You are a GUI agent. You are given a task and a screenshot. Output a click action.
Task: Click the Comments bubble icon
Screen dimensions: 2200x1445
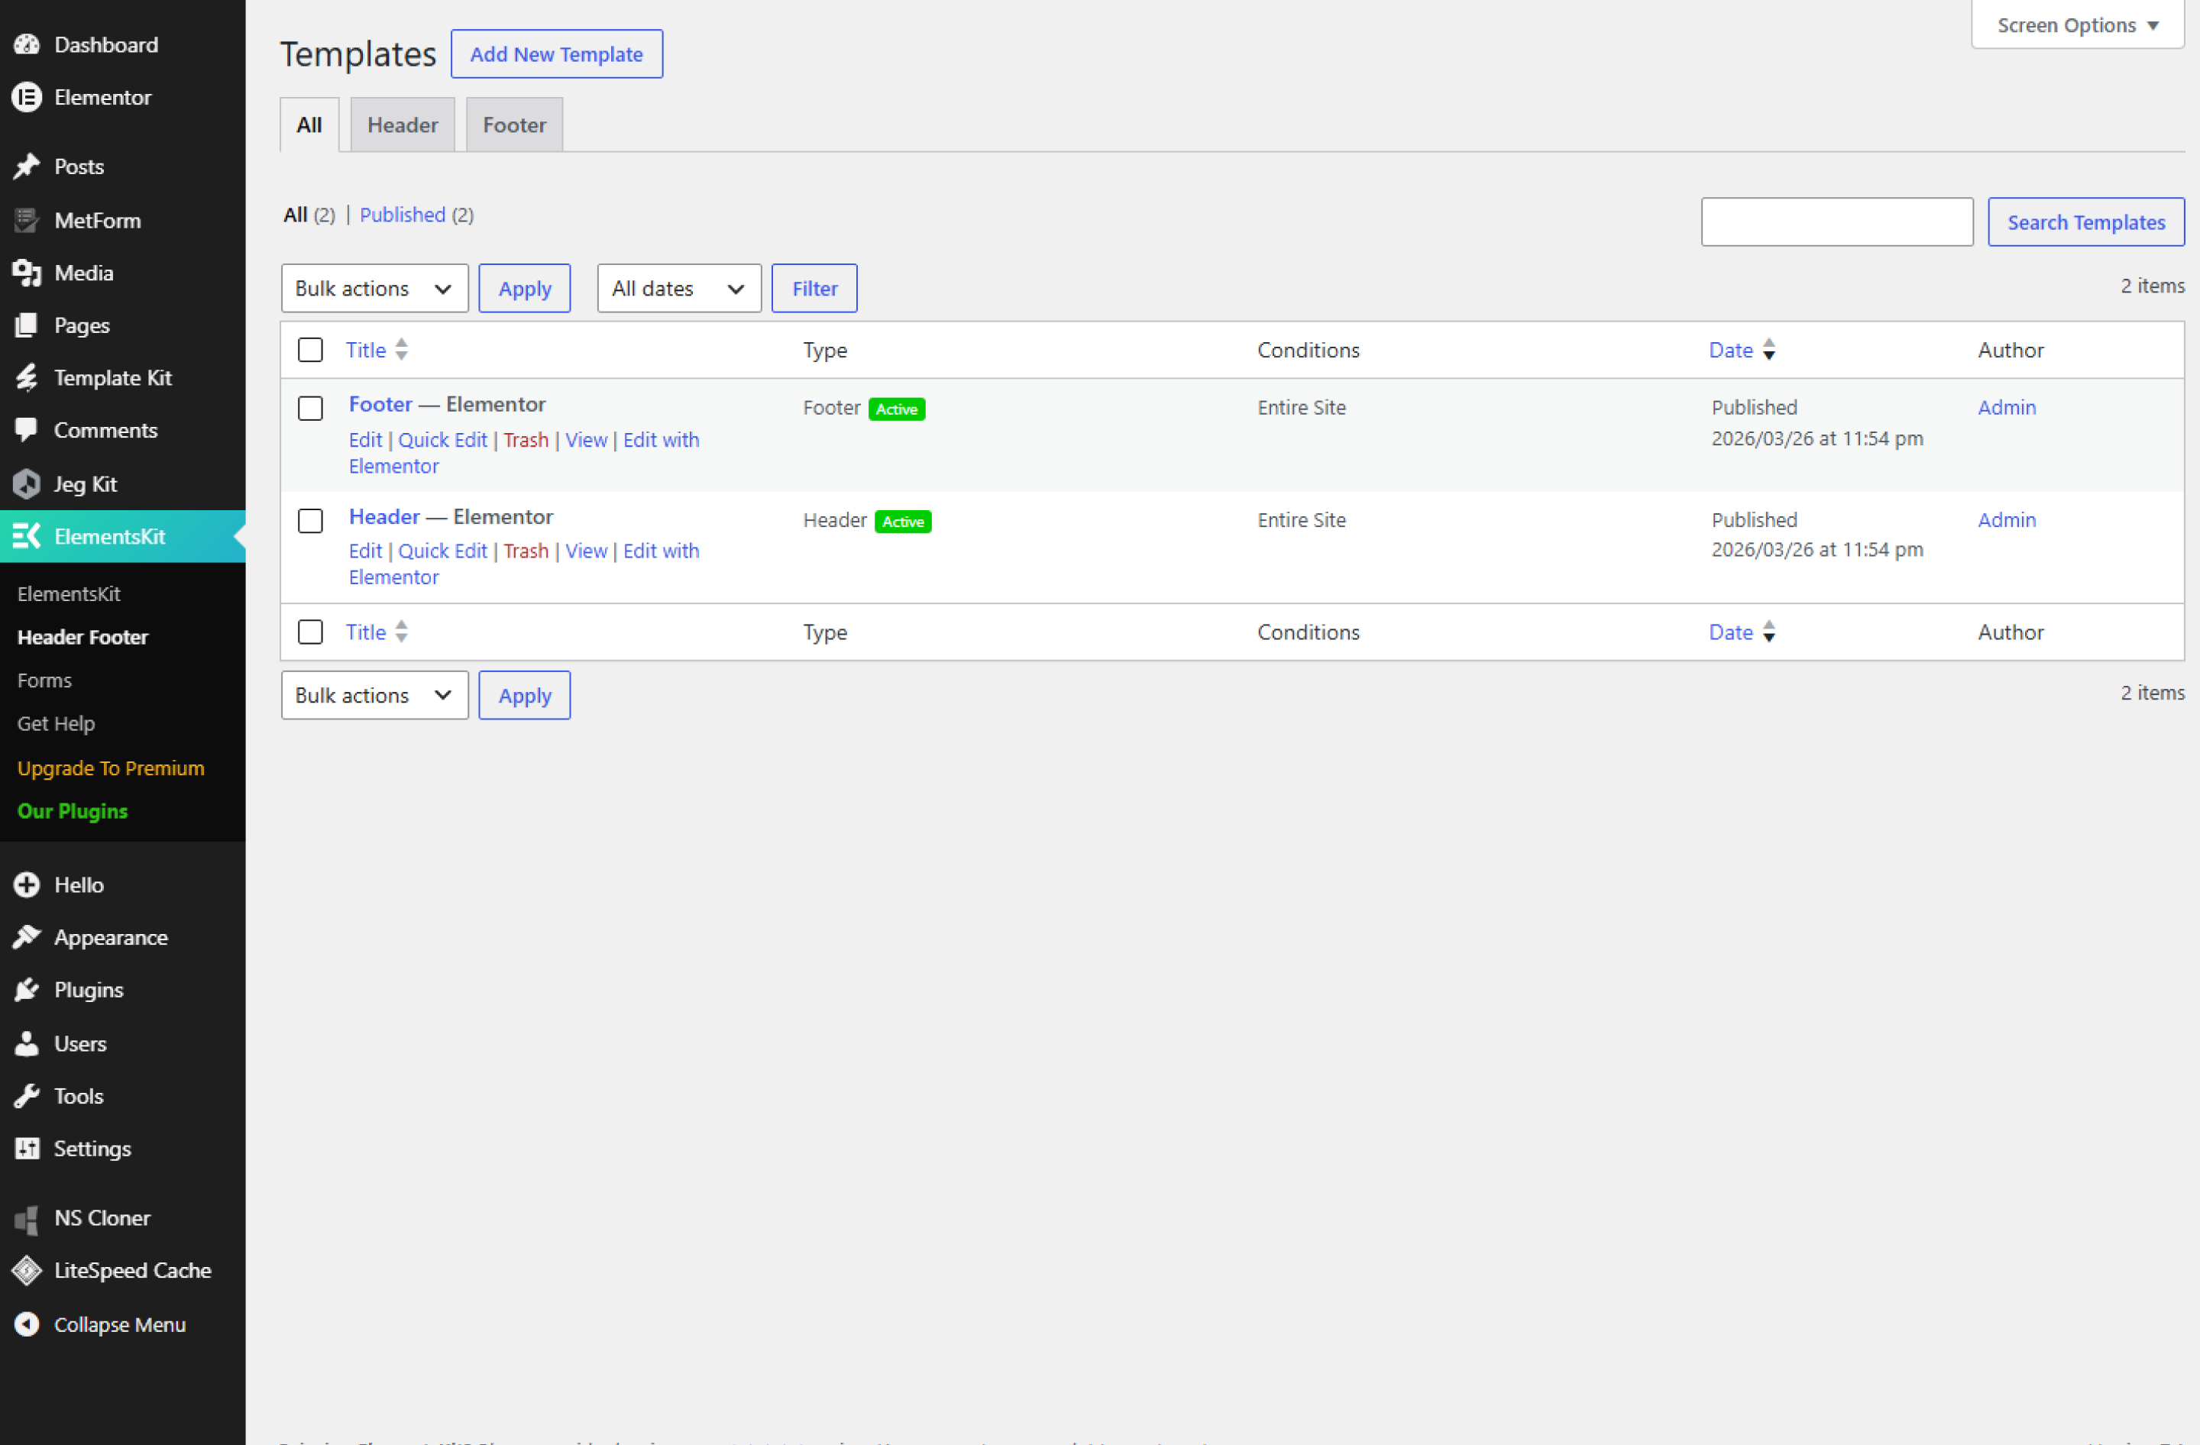tap(27, 430)
